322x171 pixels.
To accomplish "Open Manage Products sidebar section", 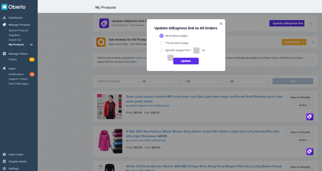I will (x=19, y=25).
